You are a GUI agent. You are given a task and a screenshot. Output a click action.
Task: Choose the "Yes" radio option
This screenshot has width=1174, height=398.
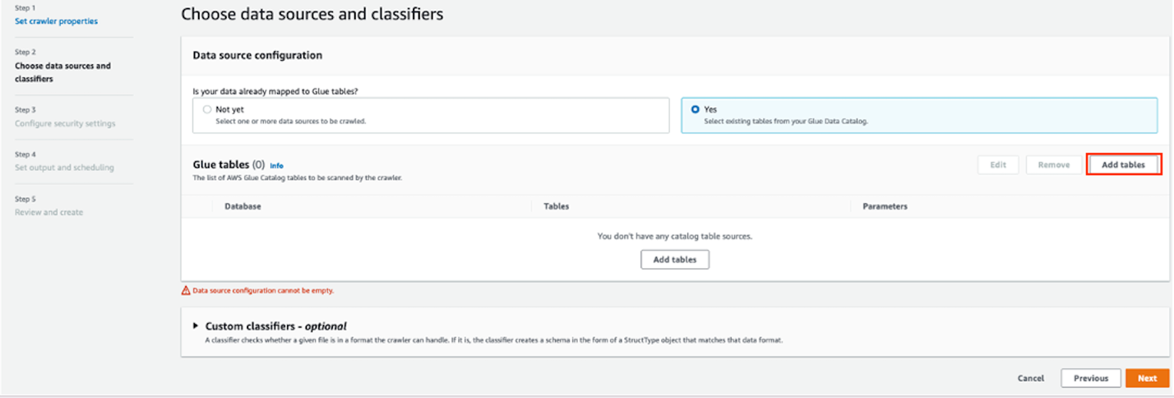pos(696,109)
